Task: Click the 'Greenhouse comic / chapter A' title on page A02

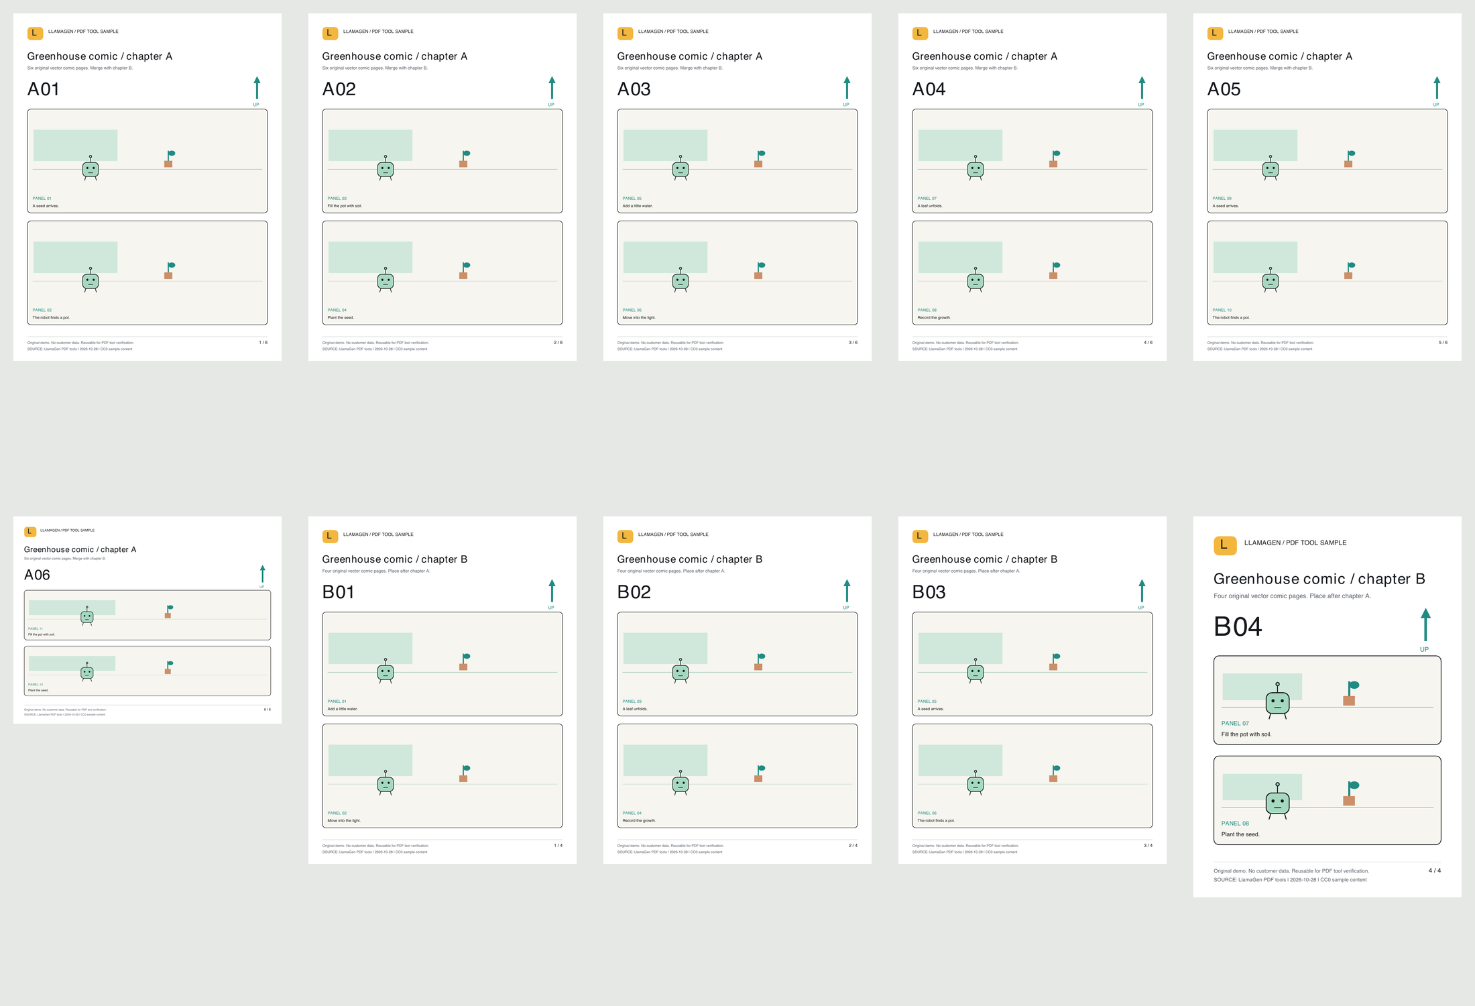Action: 395,56
